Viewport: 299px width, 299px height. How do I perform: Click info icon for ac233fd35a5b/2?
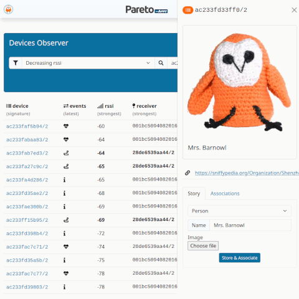coord(64,260)
